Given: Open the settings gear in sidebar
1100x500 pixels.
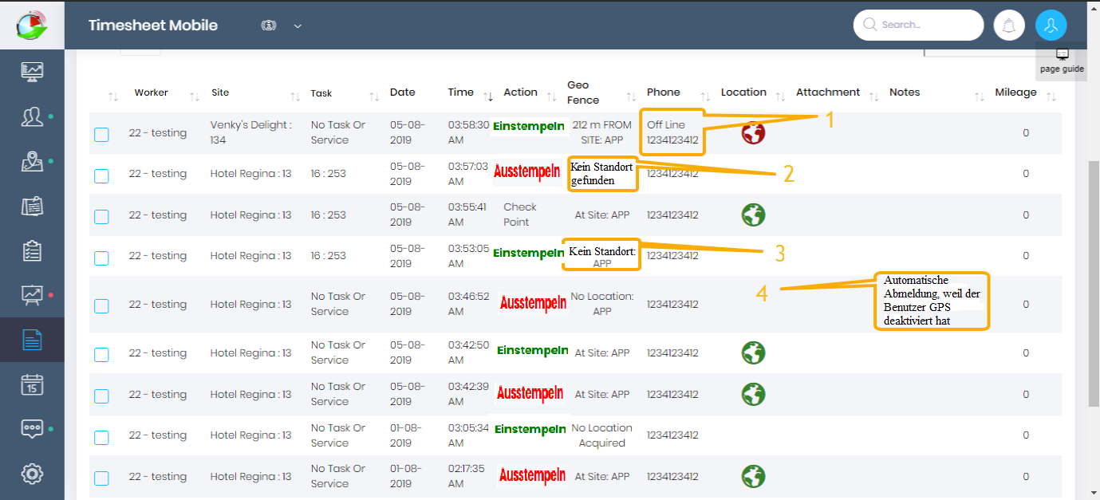Looking at the screenshot, I should coord(32,473).
